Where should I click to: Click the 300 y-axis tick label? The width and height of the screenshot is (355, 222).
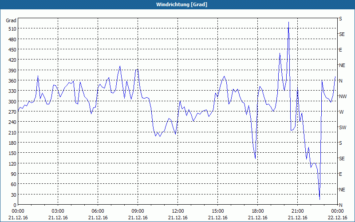(12, 102)
